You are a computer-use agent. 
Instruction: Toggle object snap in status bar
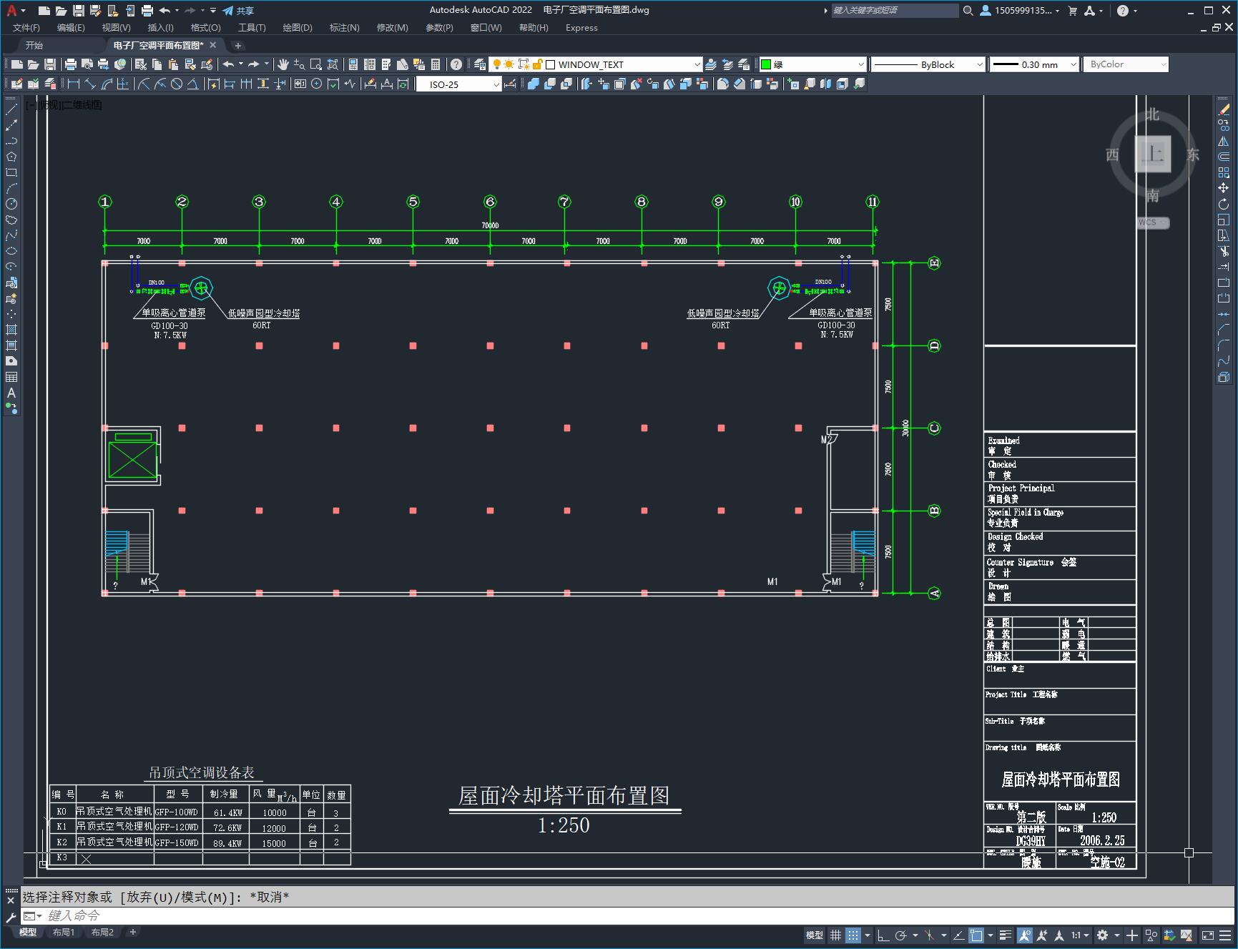[976, 935]
